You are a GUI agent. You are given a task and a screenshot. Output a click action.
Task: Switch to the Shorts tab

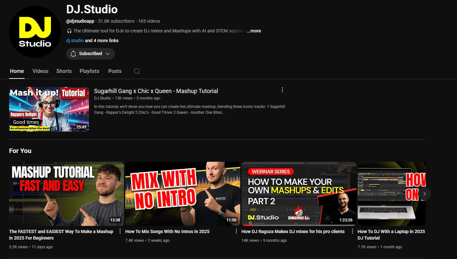point(64,71)
